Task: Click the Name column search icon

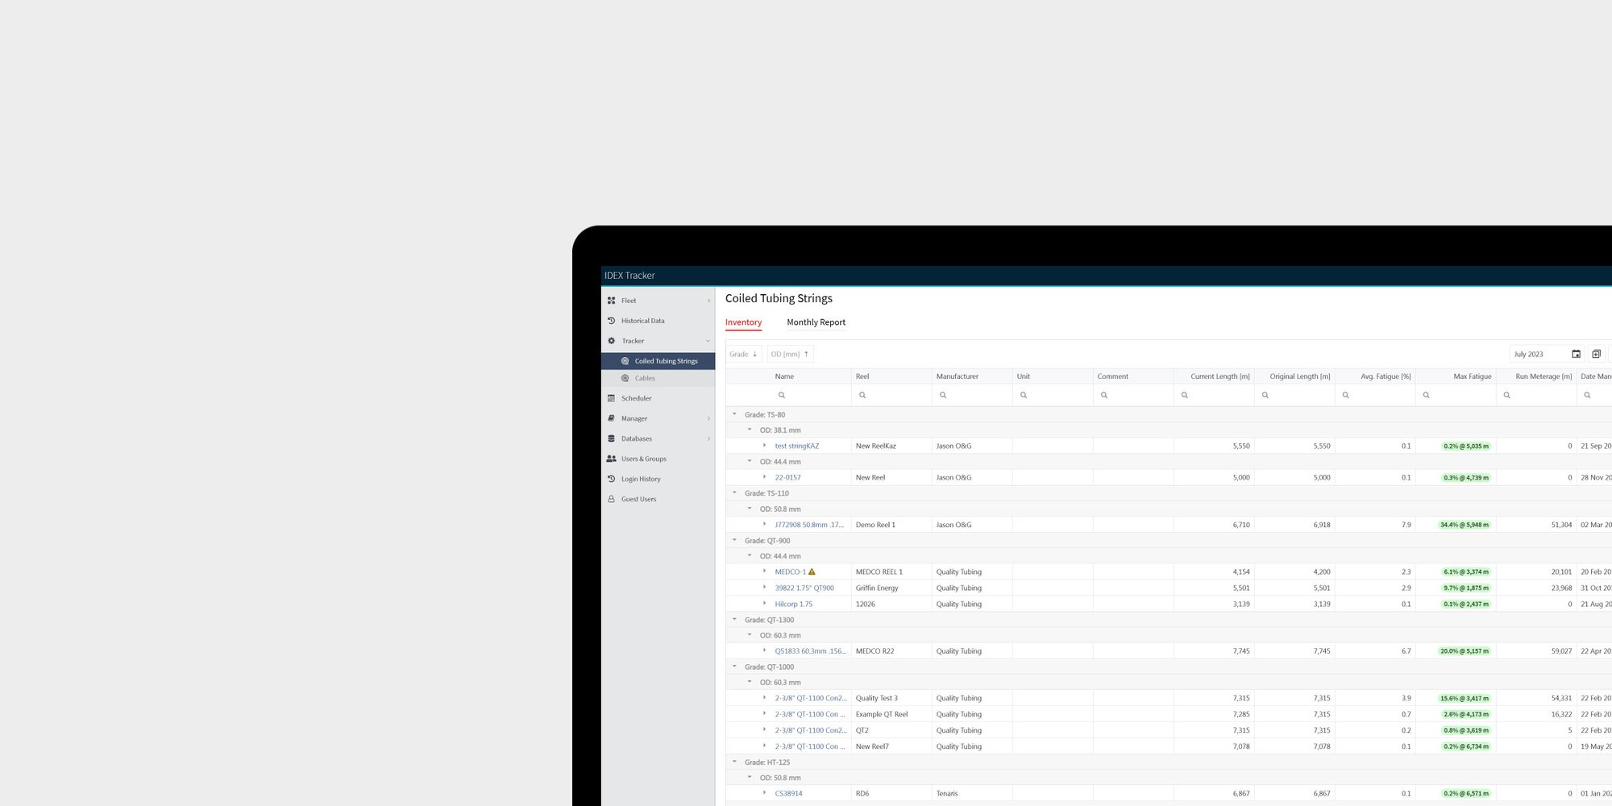Action: [x=781, y=395]
